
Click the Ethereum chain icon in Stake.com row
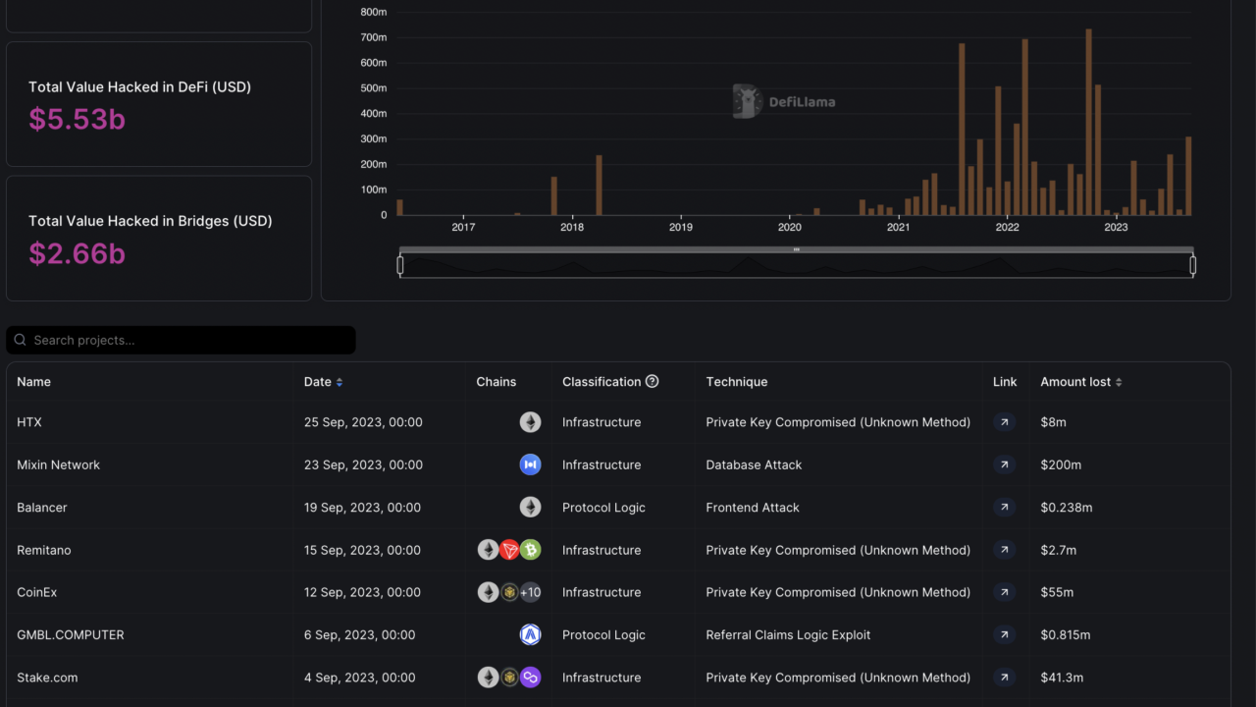488,678
